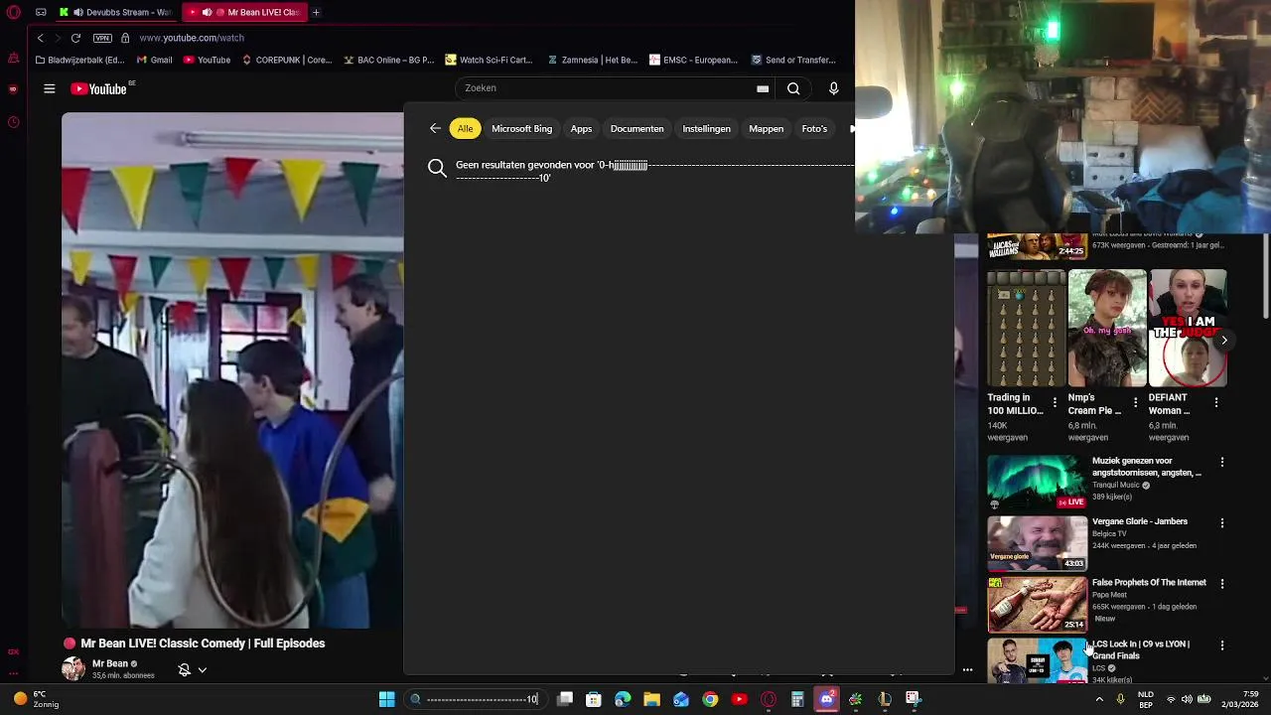Screen dimensions: 1271x715
Task: Switch to Devubbs Stream browser tab
Action: [x=117, y=12]
